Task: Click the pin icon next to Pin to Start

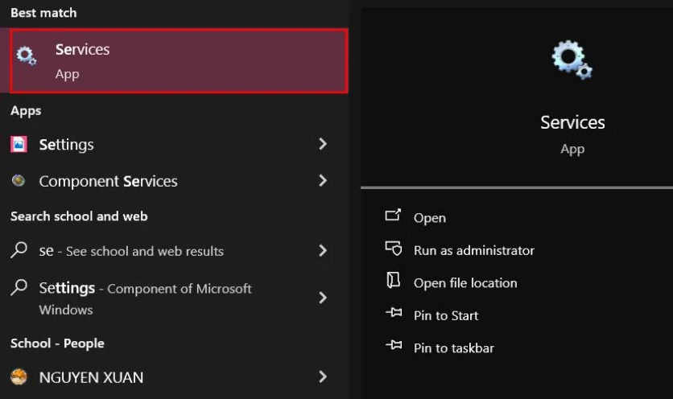Action: 393,315
